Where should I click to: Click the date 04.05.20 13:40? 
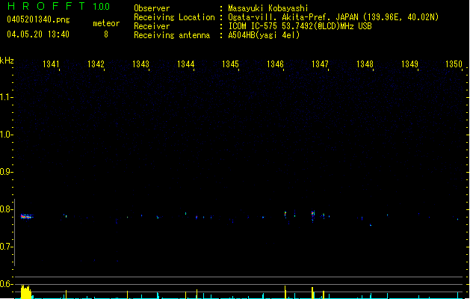coord(38,34)
